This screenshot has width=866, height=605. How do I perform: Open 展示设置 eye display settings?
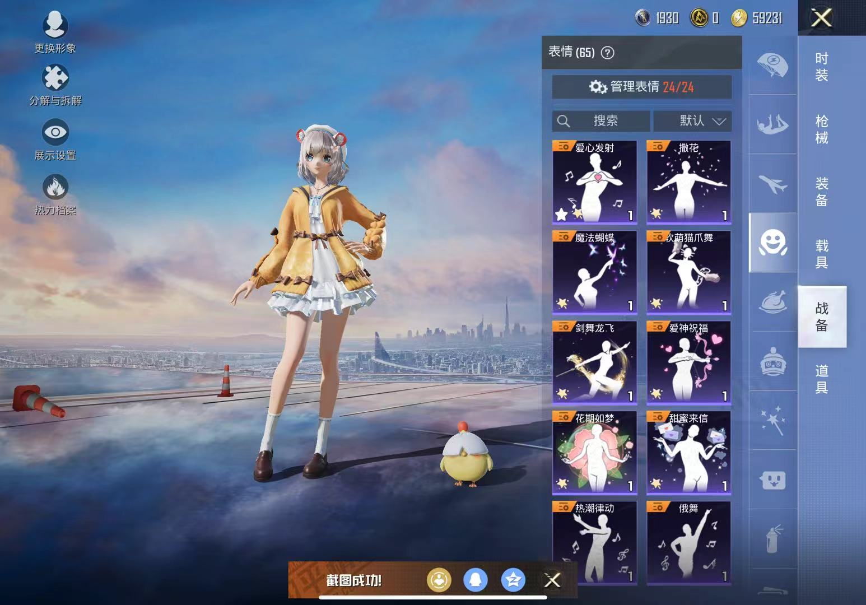click(55, 132)
